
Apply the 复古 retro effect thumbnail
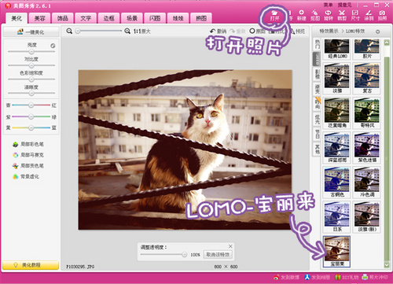click(x=367, y=79)
